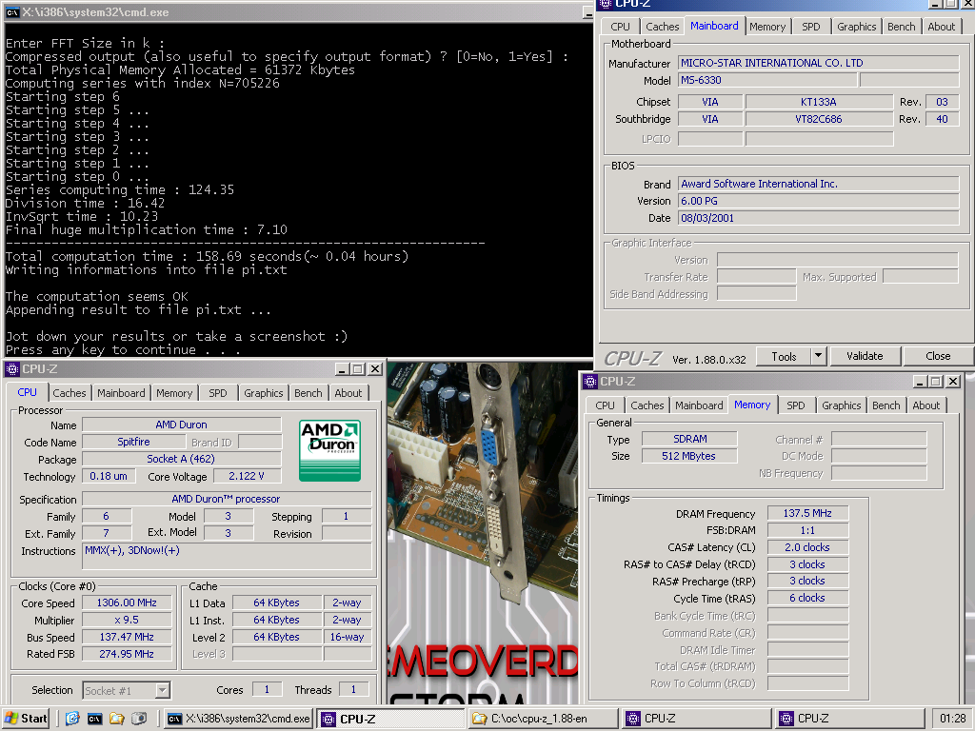Click the Validate button
Image resolution: width=975 pixels, height=731 pixels.
point(865,356)
